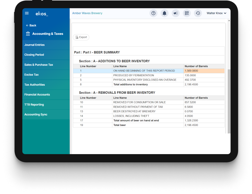Click the 1,569.0800 barrels value
The height and width of the screenshot is (194, 252).
[x=191, y=71]
